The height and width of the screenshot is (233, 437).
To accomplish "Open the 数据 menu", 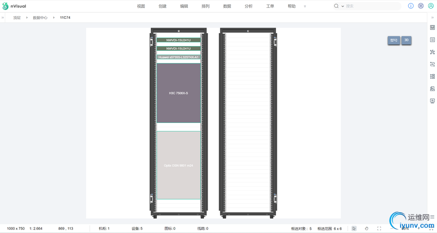I will pos(227,6).
